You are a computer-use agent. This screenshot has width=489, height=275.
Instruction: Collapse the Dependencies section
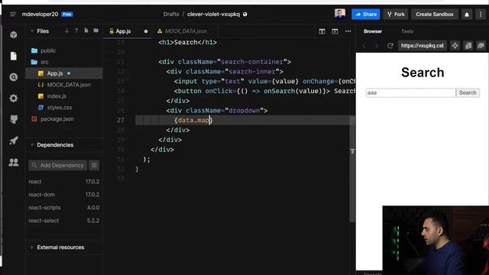(32, 145)
